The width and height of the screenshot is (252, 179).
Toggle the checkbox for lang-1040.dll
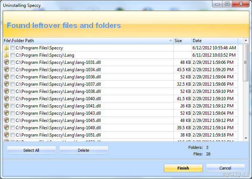[12, 98]
